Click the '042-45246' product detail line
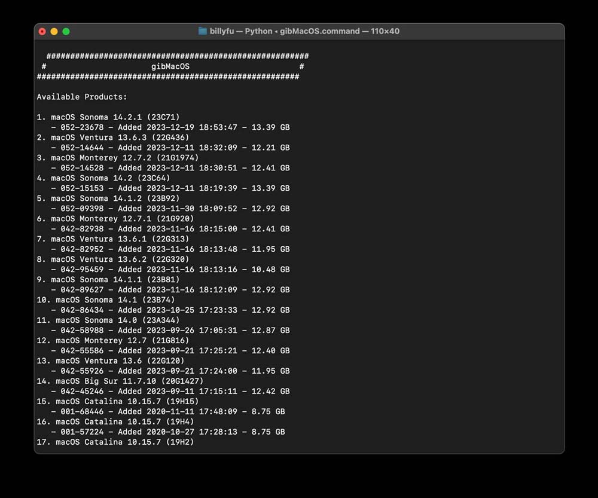Viewport: 598px width, 498px height. (170, 392)
